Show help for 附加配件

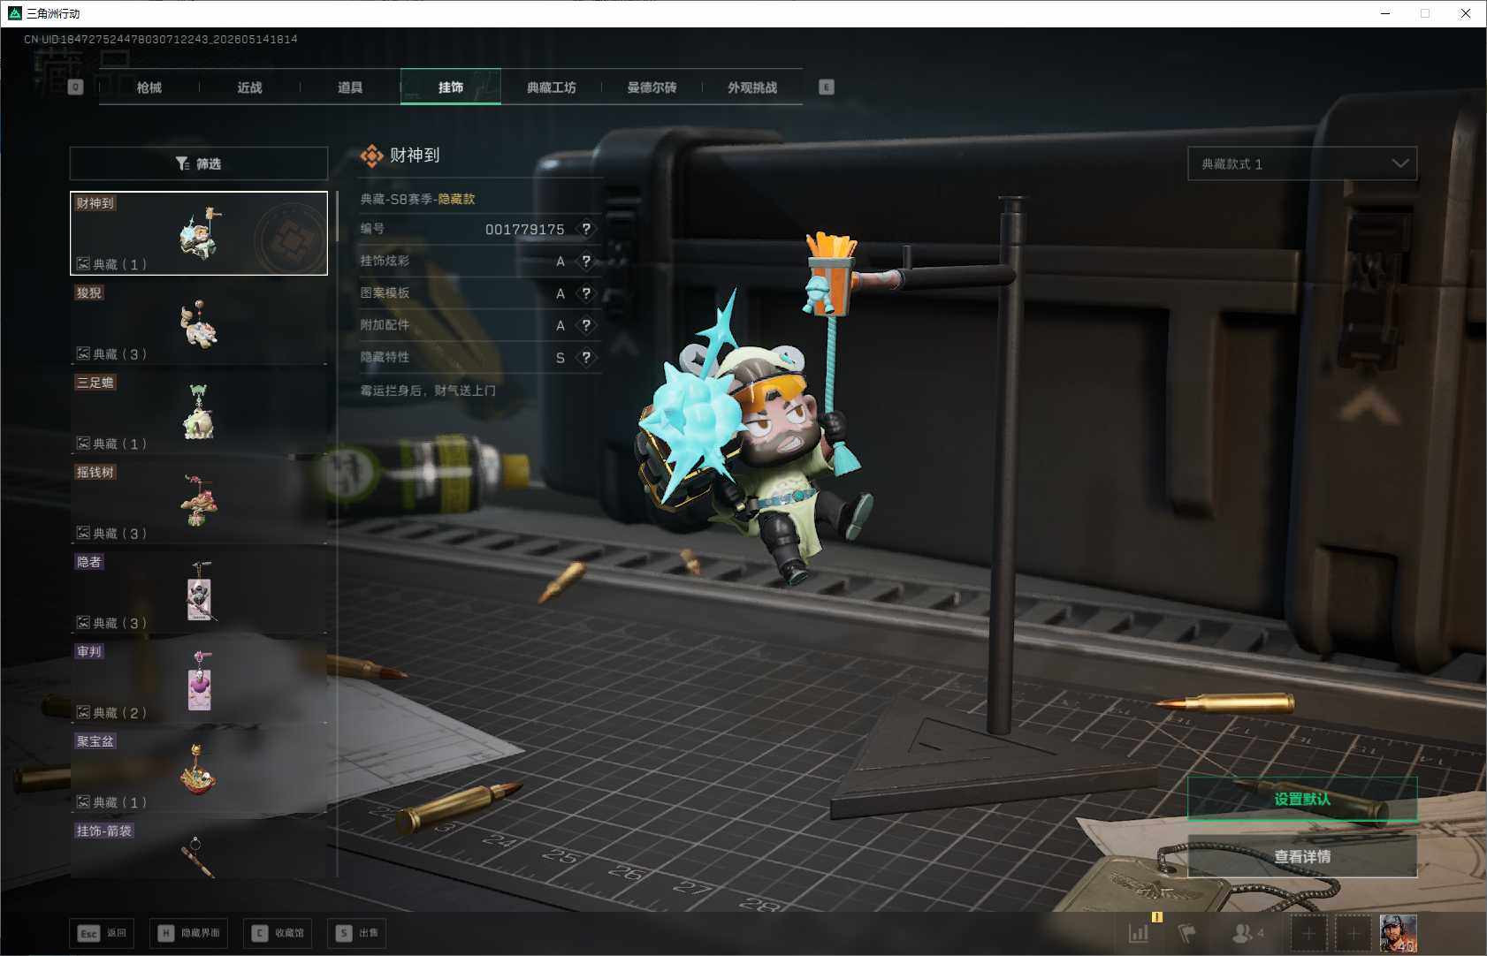coord(586,325)
